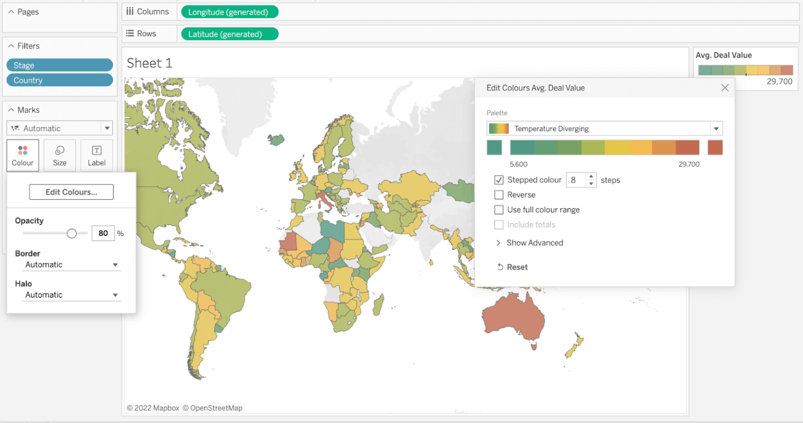This screenshot has width=803, height=423.
Task: Click the Columns shelf icon
Action: tap(130, 11)
